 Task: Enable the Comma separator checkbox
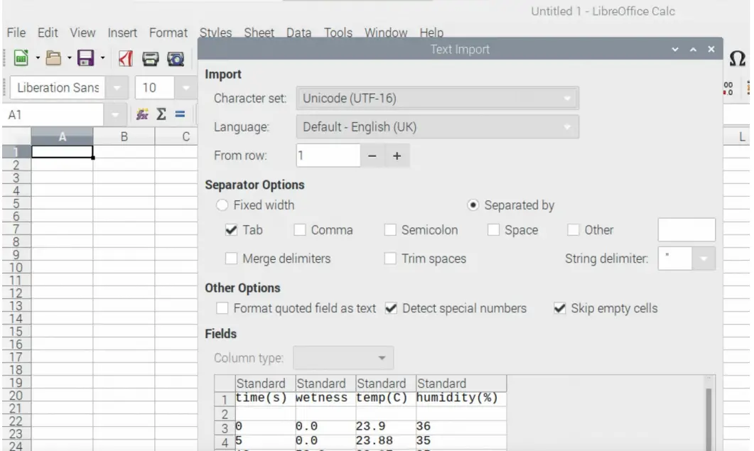point(300,230)
